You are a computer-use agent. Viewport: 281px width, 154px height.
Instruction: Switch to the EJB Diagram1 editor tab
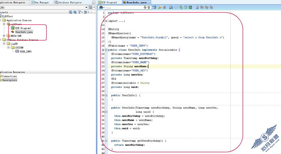pyautogui.click(x=108, y=2)
